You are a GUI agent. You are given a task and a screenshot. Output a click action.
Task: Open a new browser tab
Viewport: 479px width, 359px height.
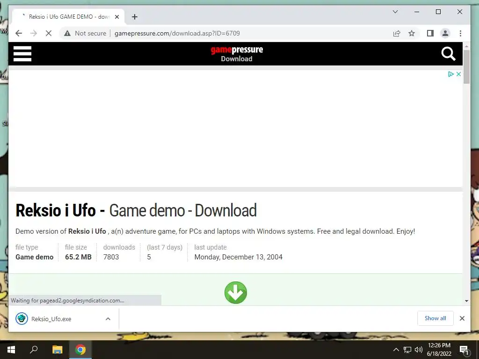coord(134,17)
